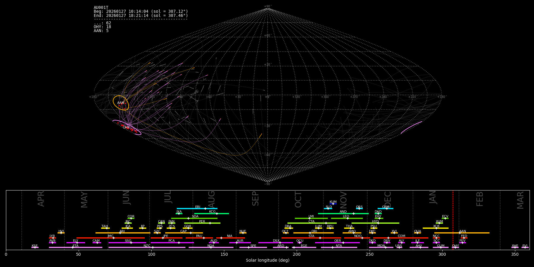Click the MAR month label
This screenshot has width=534, height=267.
click(521, 200)
